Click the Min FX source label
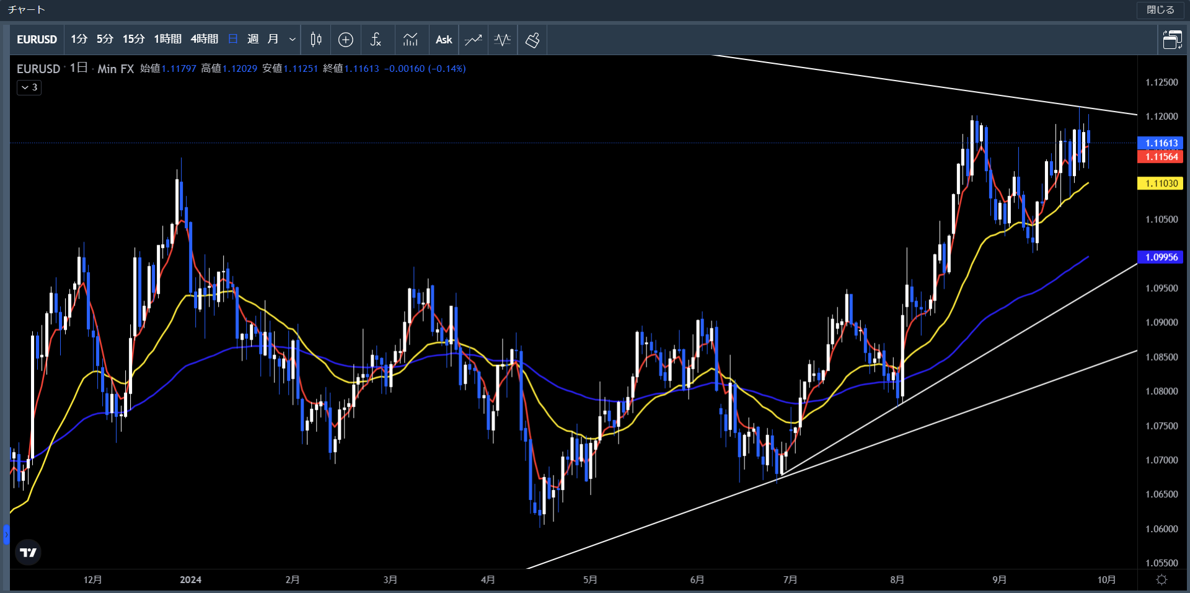 pyautogui.click(x=116, y=69)
